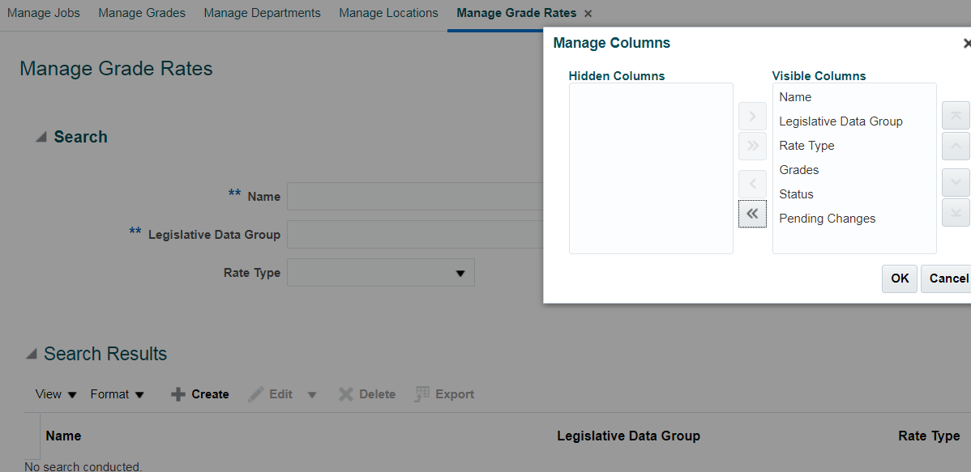971x472 pixels.
Task: Switch to the Manage Locations tab
Action: click(x=388, y=13)
